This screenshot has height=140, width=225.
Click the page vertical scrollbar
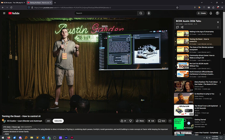(224, 34)
